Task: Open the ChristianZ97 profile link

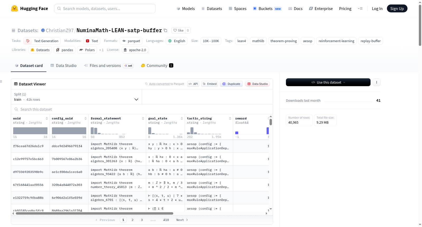Action: 60,30
